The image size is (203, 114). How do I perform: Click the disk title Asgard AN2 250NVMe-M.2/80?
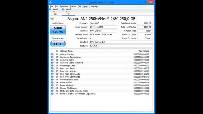point(93,19)
